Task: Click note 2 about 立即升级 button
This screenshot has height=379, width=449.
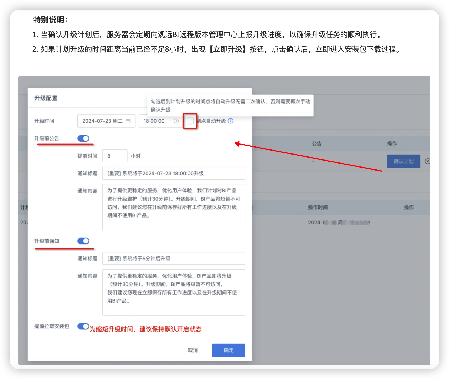Action: pos(217,49)
